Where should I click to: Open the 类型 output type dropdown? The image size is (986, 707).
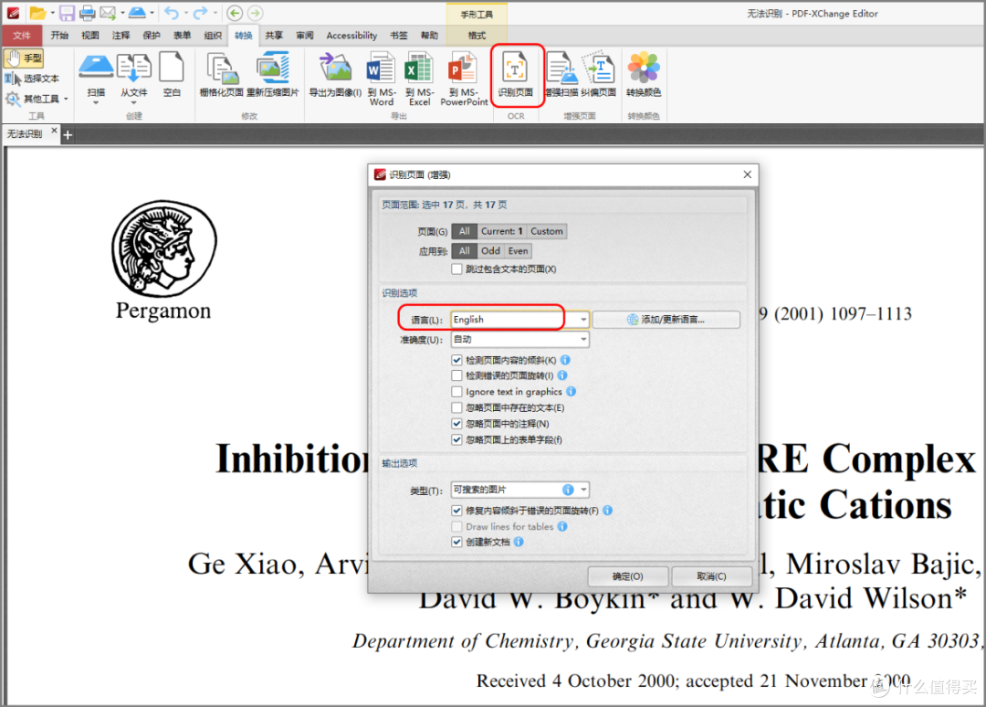pos(520,490)
